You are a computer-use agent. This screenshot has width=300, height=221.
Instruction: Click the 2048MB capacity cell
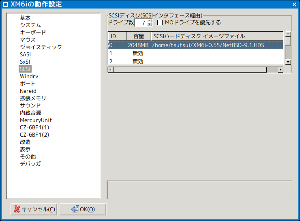click(x=138, y=45)
